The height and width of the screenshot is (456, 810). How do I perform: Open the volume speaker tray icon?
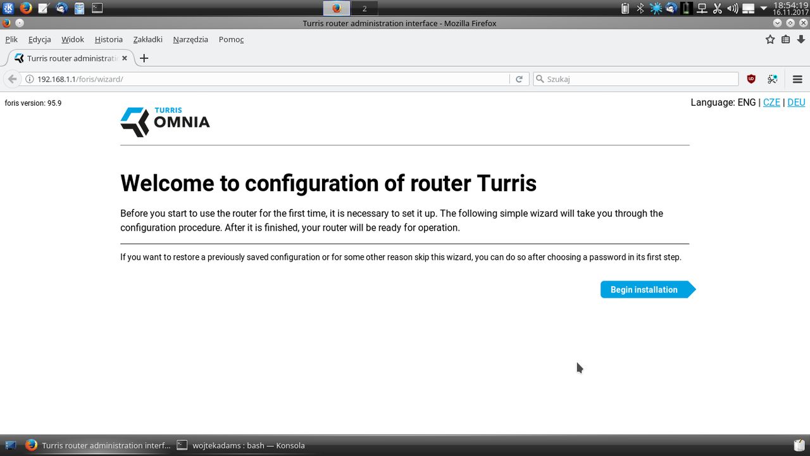pos(733,8)
